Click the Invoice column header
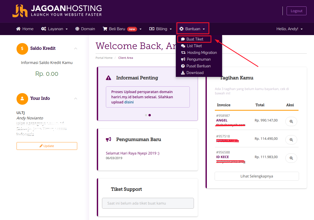This screenshot has height=220, width=314. point(224,105)
